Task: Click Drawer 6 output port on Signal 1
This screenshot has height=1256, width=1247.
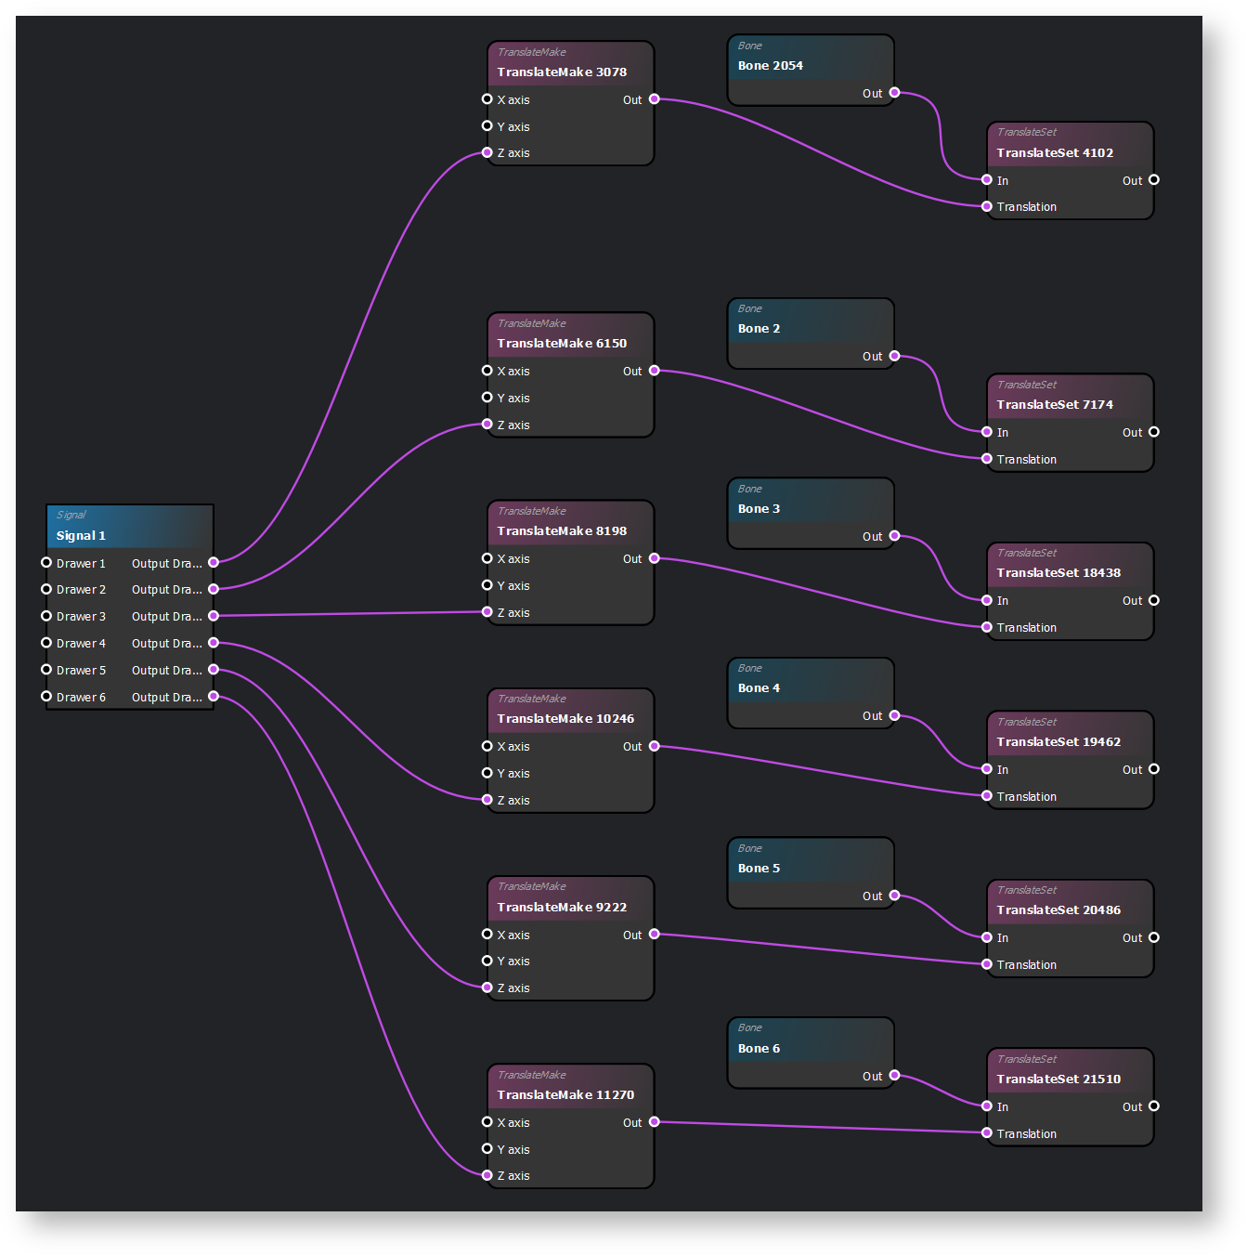Action: 214,697
